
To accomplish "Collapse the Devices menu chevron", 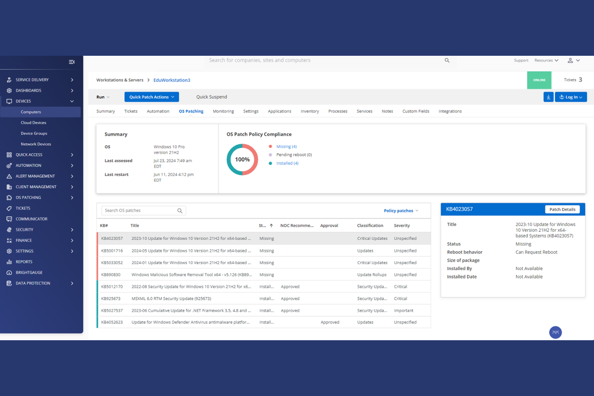I will pos(72,101).
